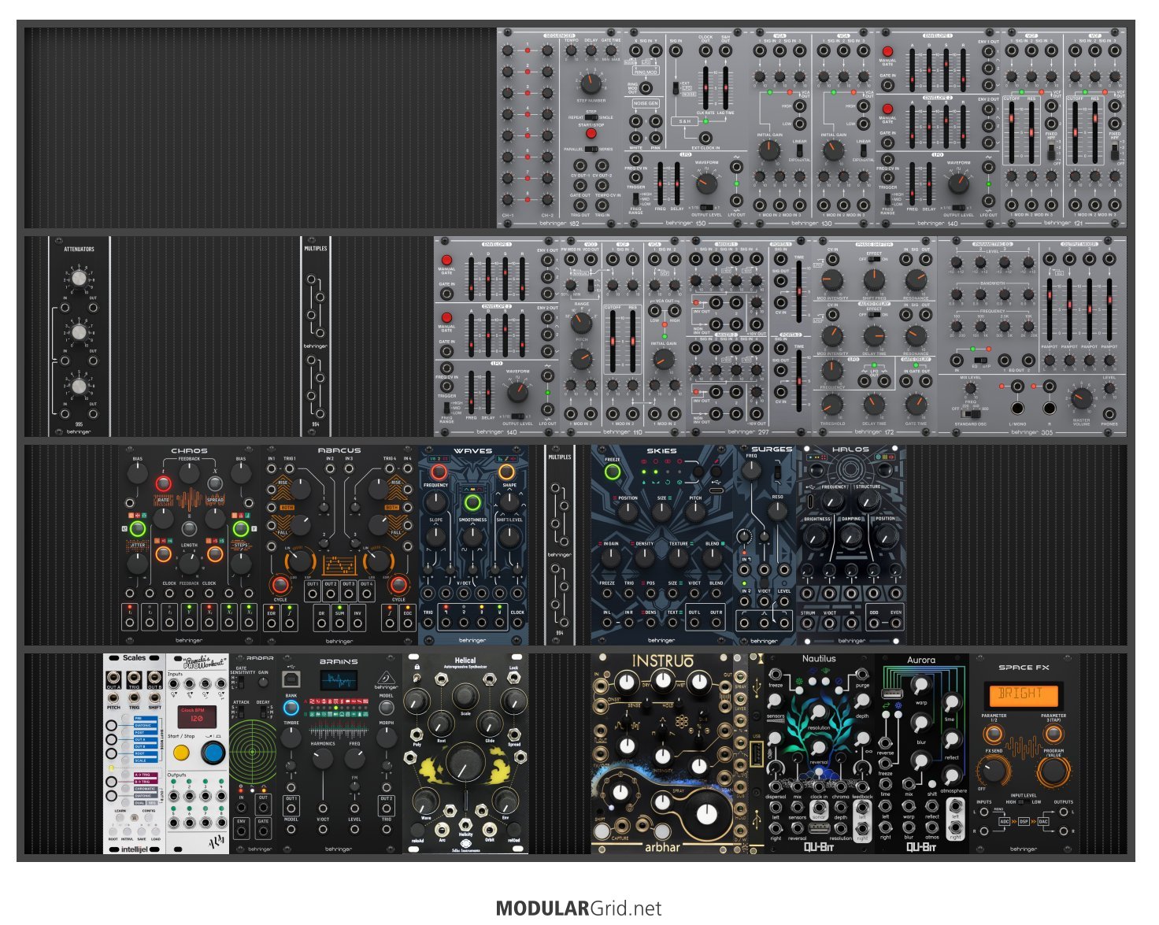1159x925 pixels.
Task: Click the HARMONICS knob on Brains
Action: click(x=323, y=759)
